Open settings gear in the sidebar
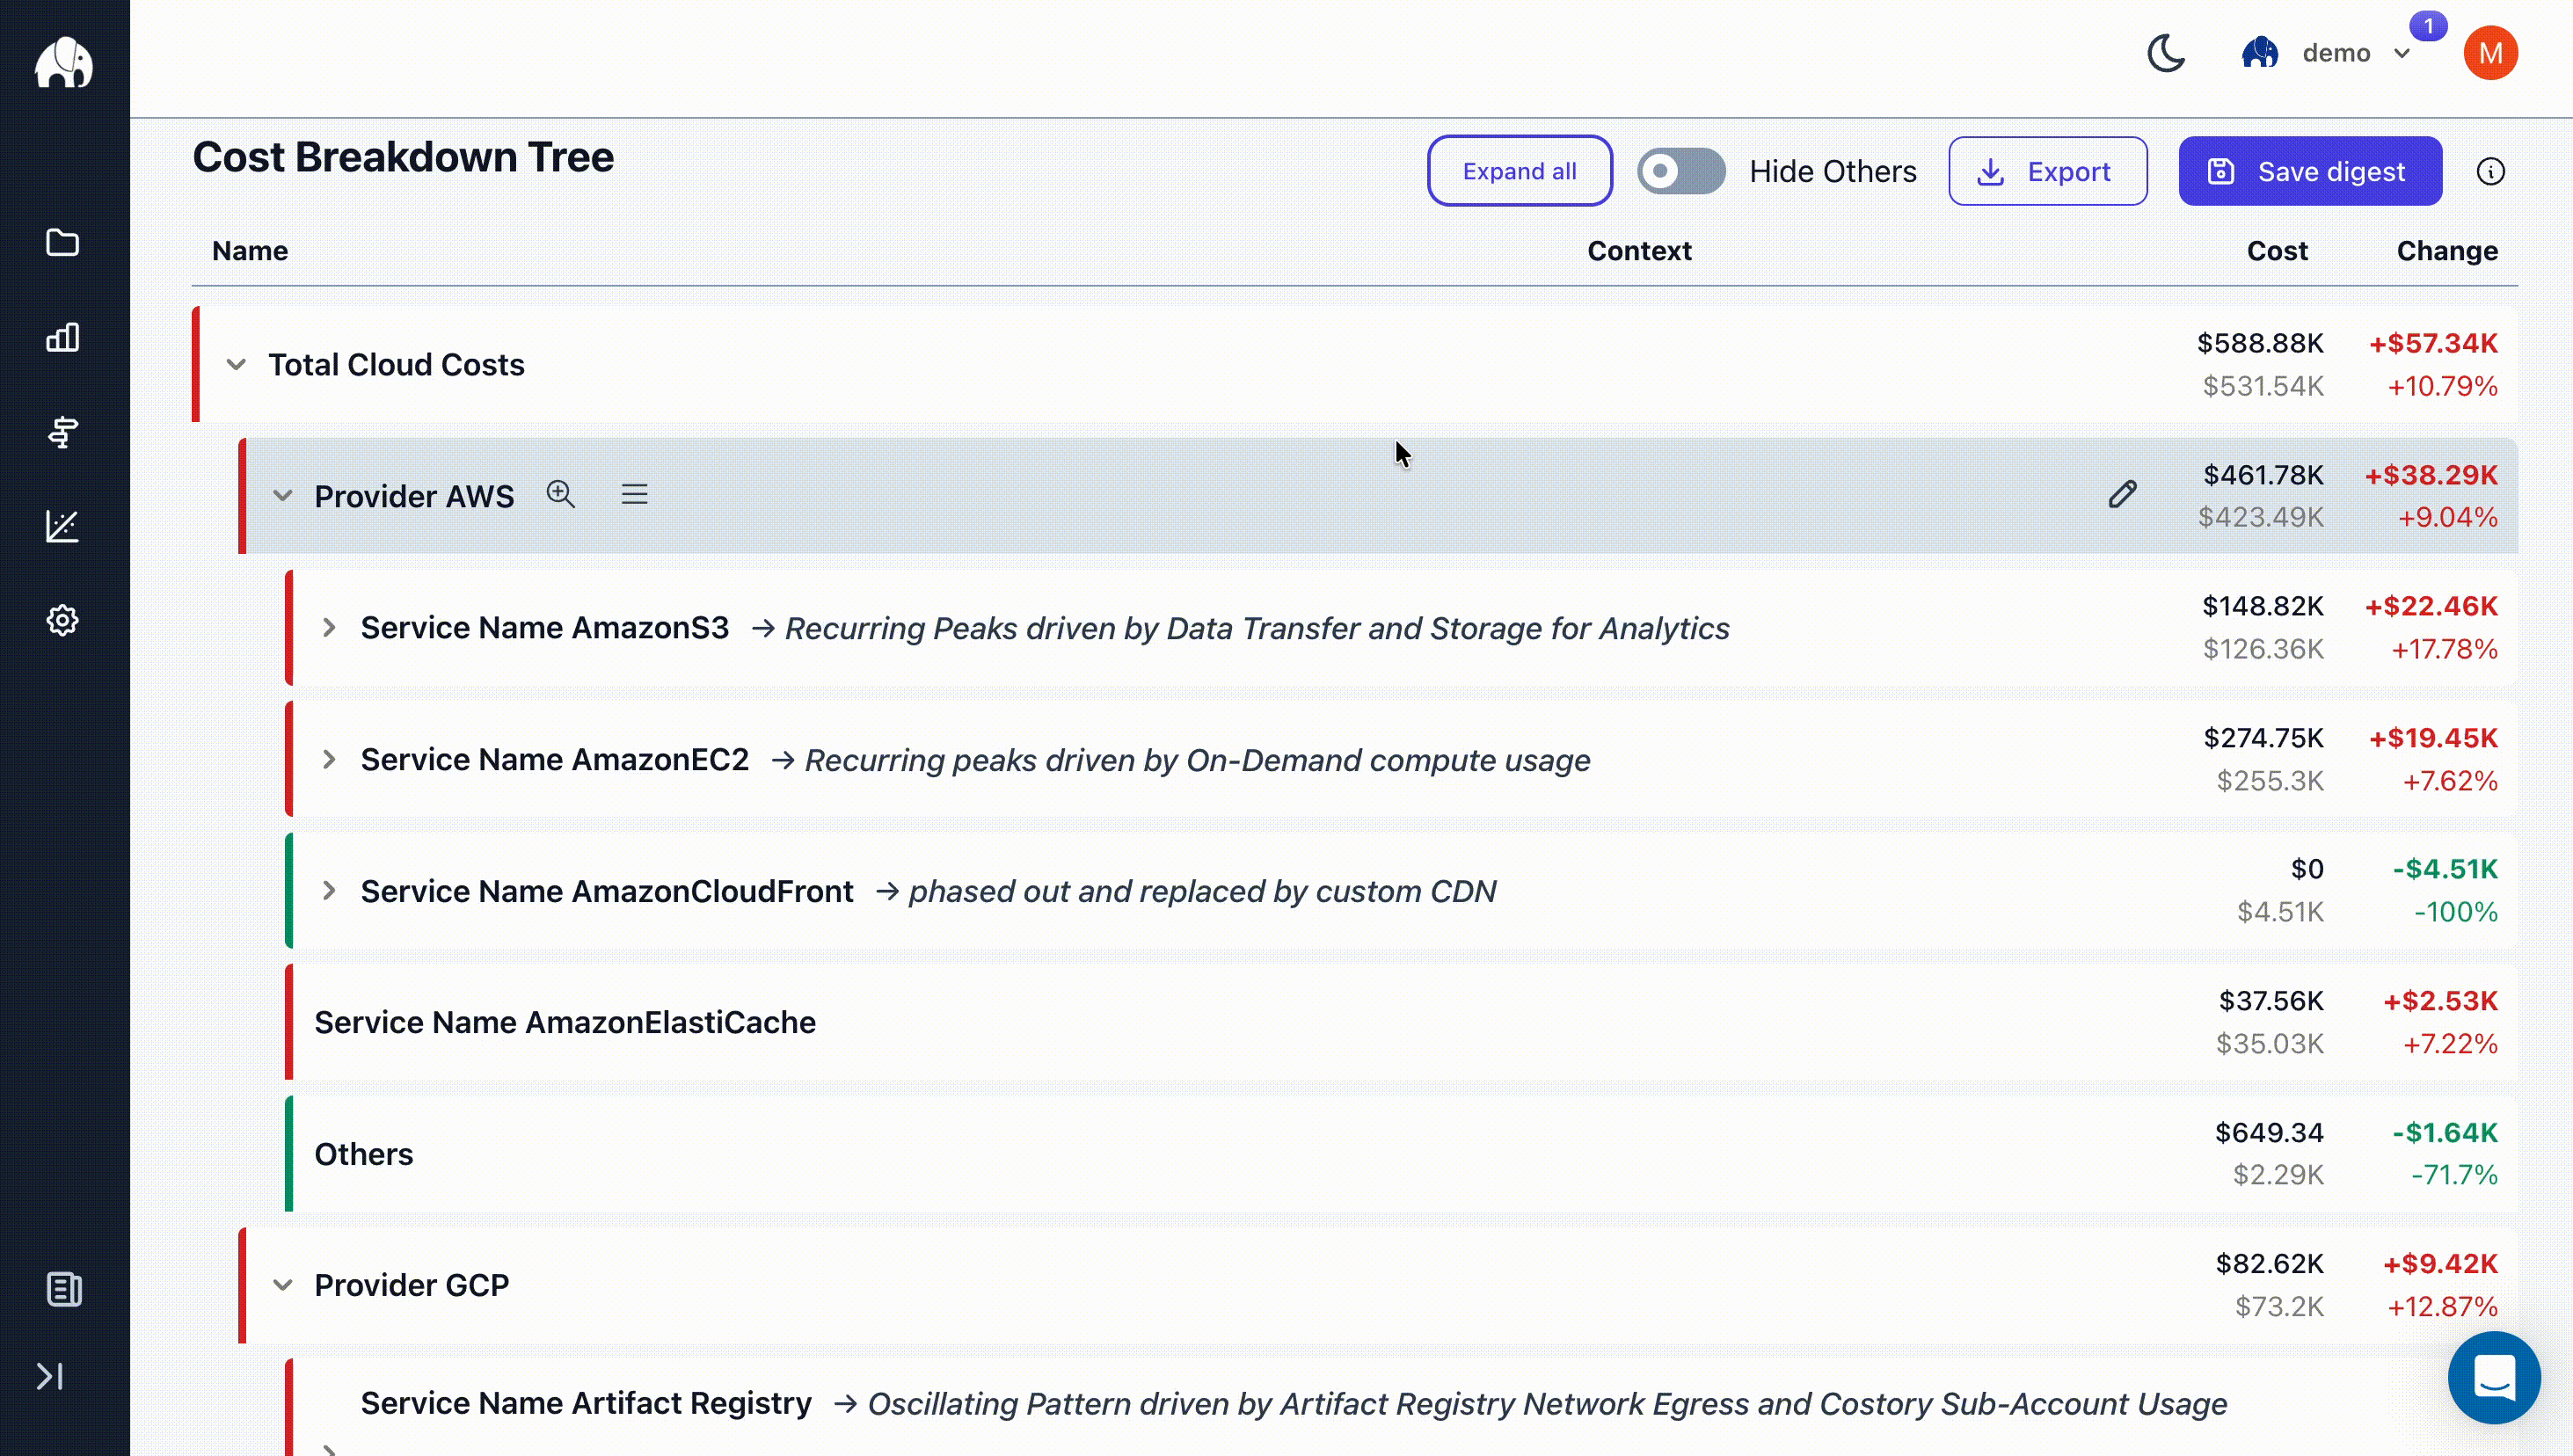Image resolution: width=2573 pixels, height=1456 pixels. tap(63, 620)
